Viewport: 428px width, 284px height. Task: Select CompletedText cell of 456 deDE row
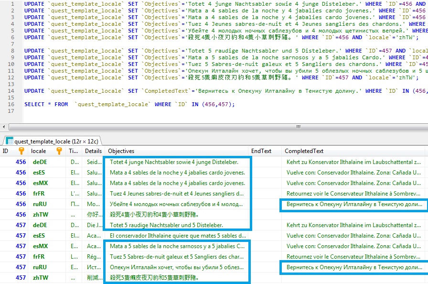[x=353, y=162]
